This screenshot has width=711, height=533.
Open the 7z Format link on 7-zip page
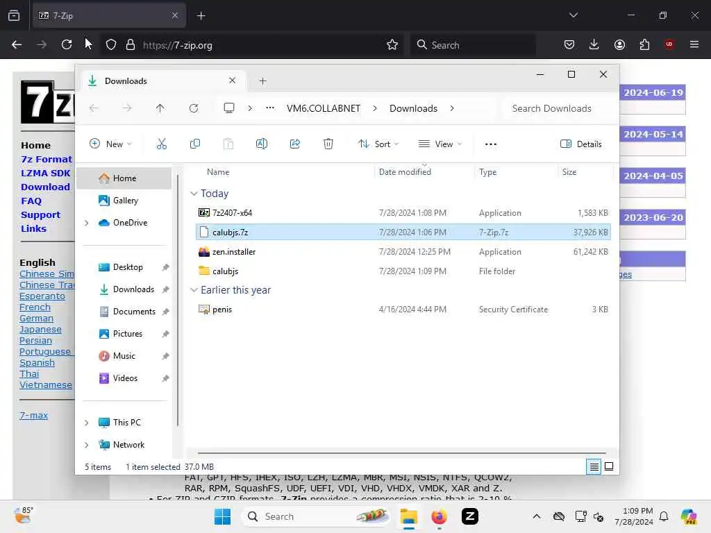coord(47,159)
